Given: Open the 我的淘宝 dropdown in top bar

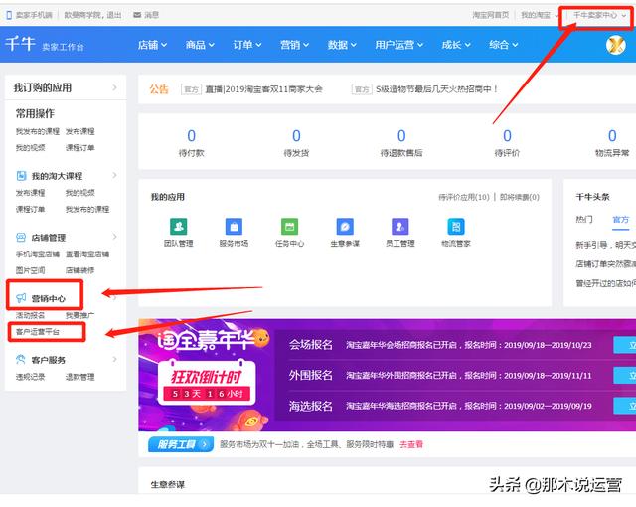Looking at the screenshot, I should tap(540, 15).
